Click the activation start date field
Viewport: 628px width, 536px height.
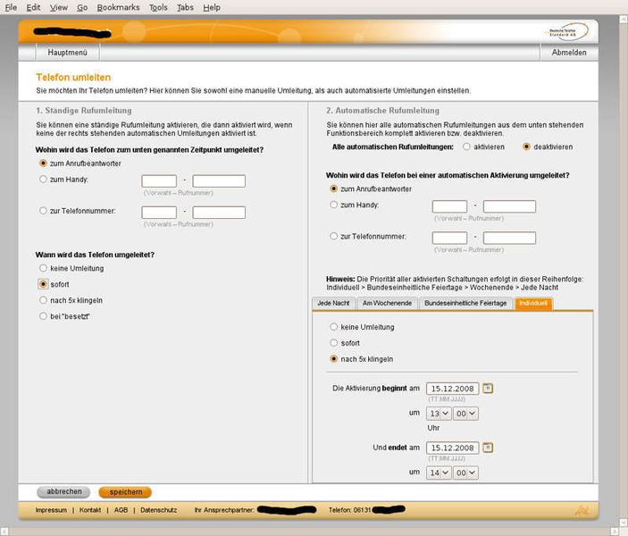click(453, 389)
